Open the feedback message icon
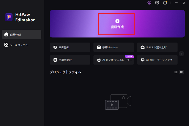The width and height of the screenshot is (189, 126). point(157,3)
